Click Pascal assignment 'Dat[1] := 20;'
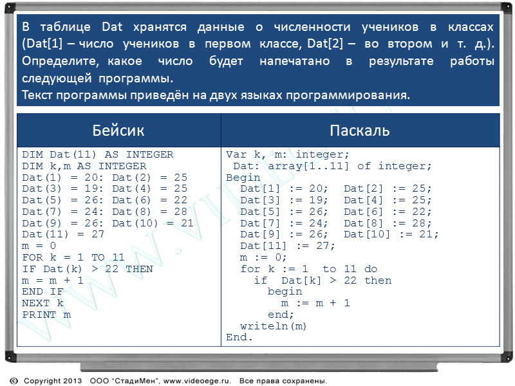The height and width of the screenshot is (386, 515). 284,188
